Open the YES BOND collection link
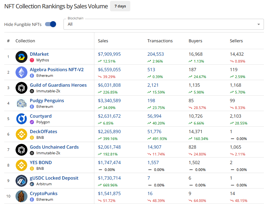 41,163
